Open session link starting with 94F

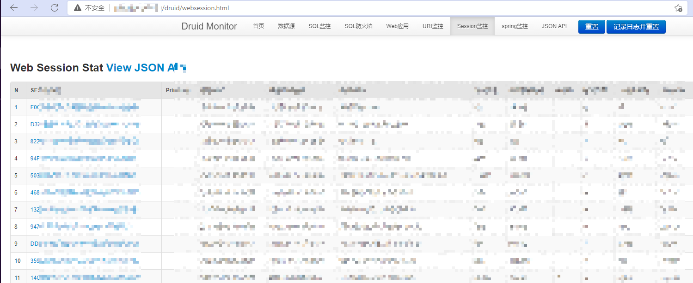(83, 159)
